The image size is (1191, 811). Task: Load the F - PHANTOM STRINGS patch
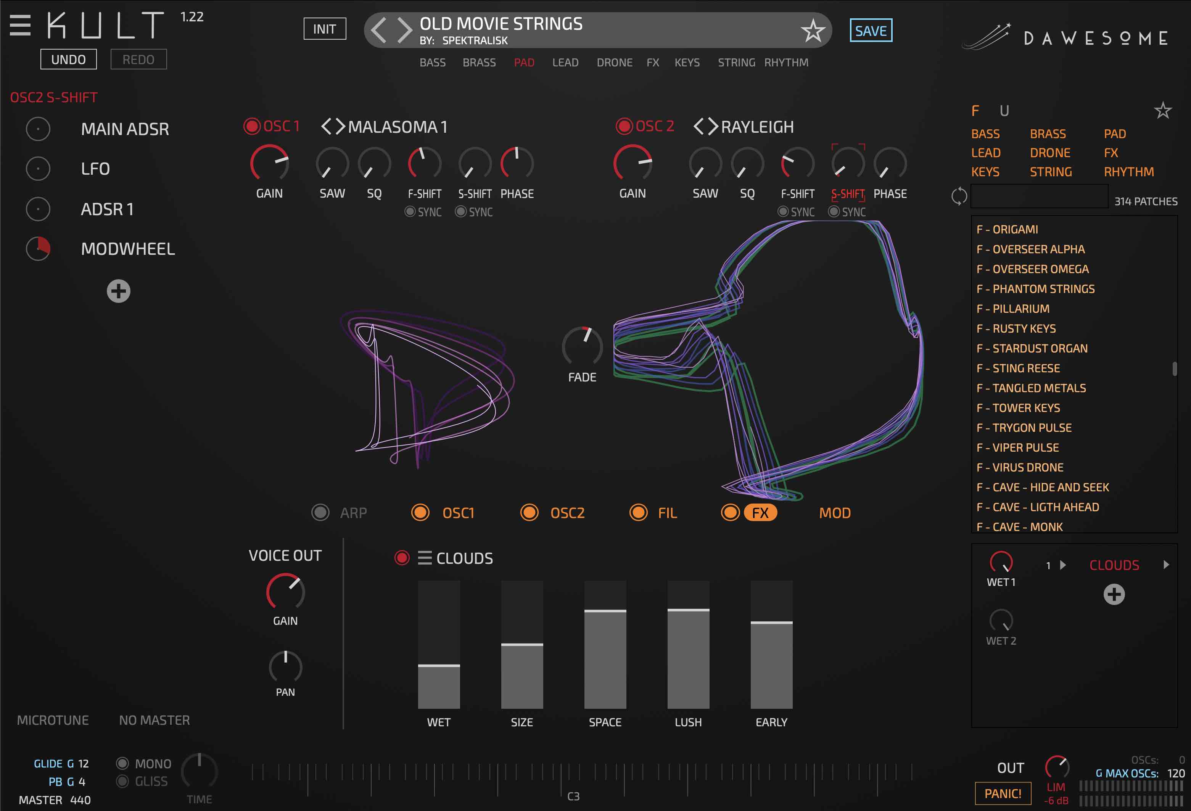click(1035, 289)
